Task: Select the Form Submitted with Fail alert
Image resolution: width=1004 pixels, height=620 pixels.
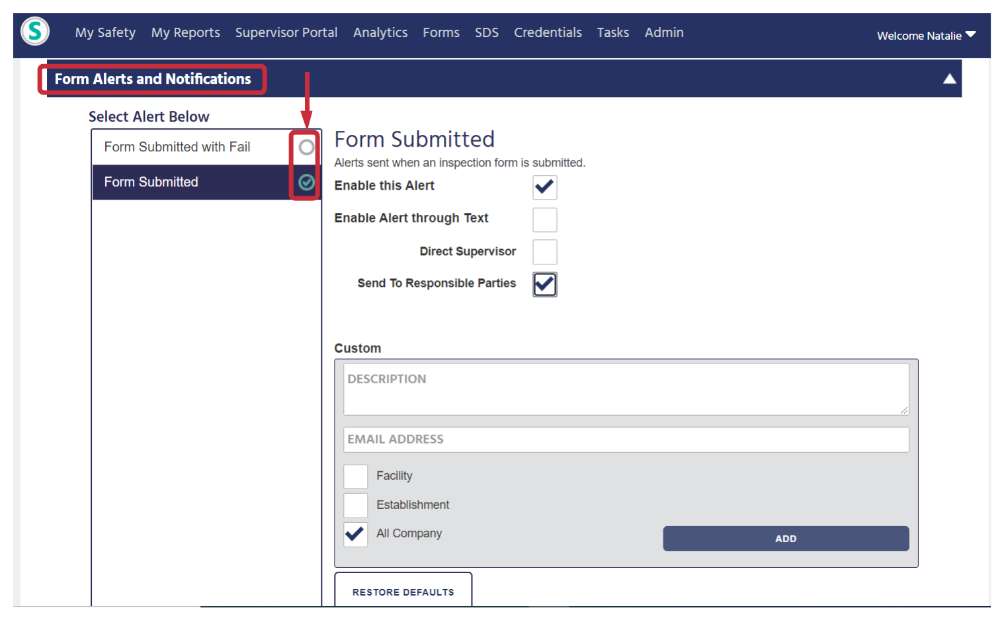Action: 177,147
